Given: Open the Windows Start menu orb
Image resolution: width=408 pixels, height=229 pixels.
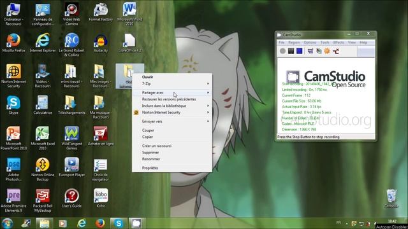Looking at the screenshot, I should coord(7,223).
